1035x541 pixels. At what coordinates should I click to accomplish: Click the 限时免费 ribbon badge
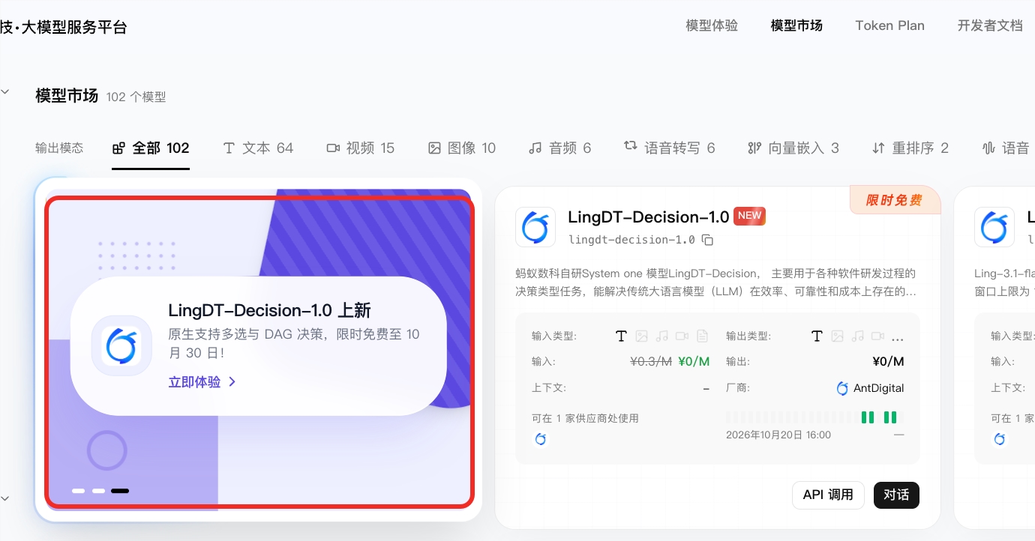(x=893, y=200)
